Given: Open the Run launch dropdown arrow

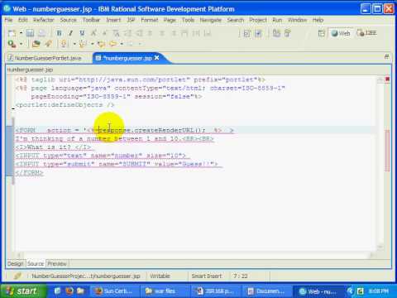Looking at the screenshot, I should point(21,44).
